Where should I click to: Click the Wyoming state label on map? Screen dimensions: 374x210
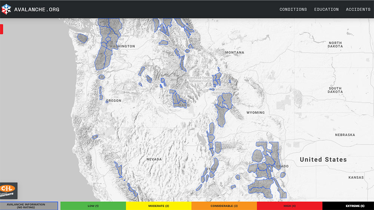[x=255, y=112]
